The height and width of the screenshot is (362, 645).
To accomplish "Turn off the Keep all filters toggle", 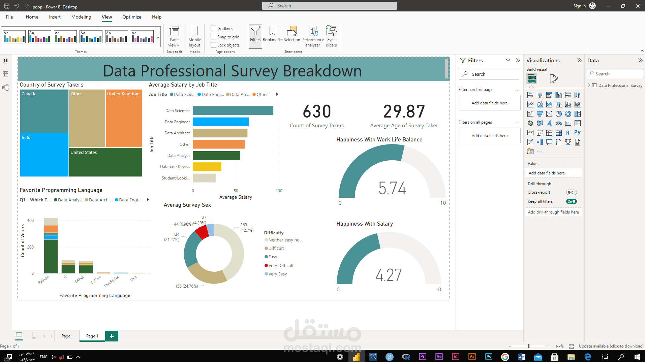I will (572, 201).
